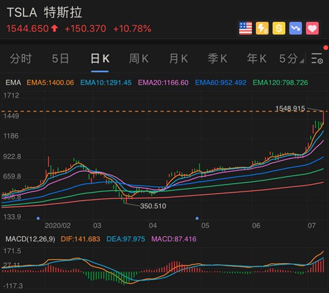
Task: Tap the EMA120:798.726 value
Action: click(x=280, y=82)
